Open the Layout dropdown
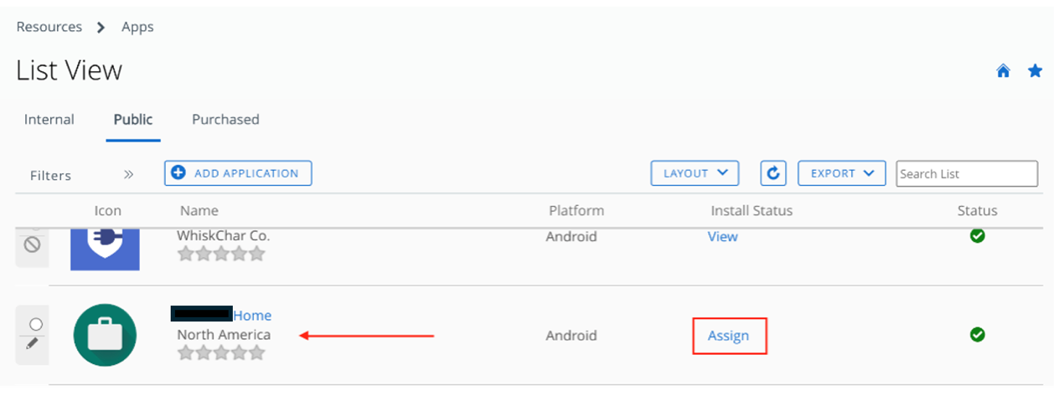The width and height of the screenshot is (1064, 396). pos(695,173)
